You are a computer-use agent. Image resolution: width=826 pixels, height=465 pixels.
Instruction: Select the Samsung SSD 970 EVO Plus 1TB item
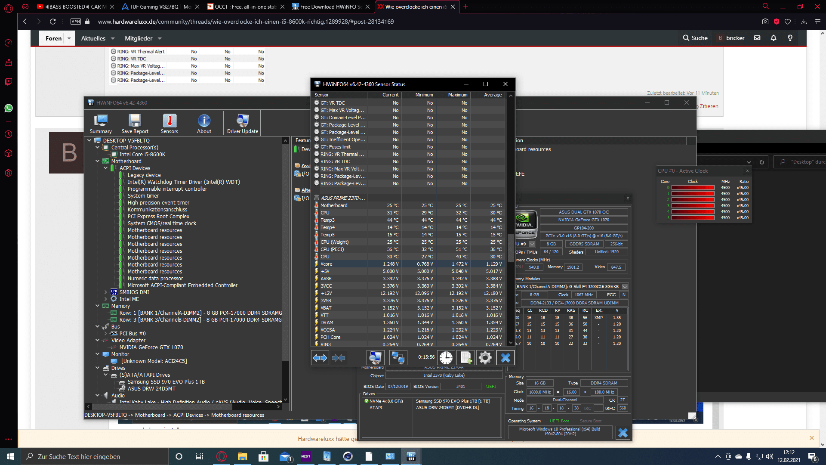click(166, 381)
